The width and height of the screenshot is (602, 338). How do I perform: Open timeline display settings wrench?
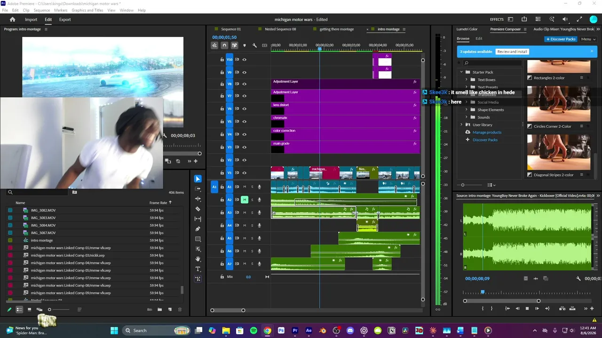254,46
